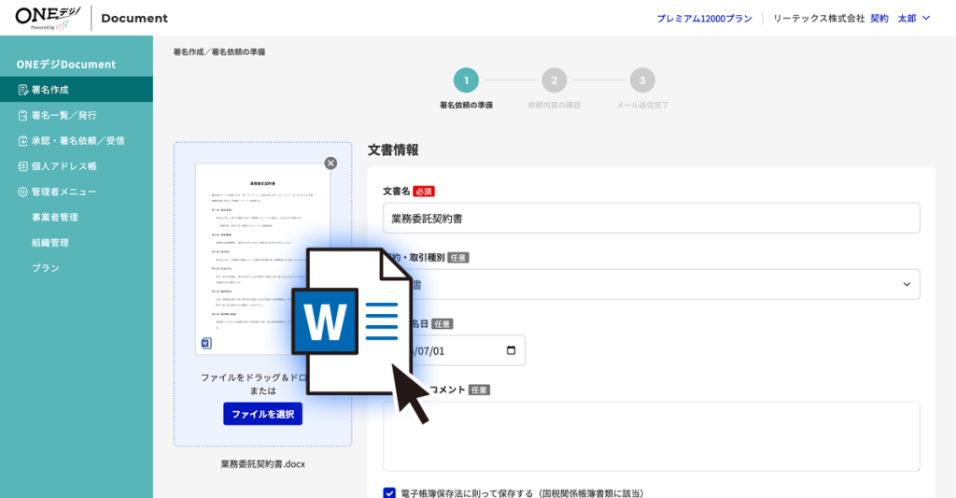
Task: Open the 業務委託契約書 document preview thumbnail
Action: [262, 259]
